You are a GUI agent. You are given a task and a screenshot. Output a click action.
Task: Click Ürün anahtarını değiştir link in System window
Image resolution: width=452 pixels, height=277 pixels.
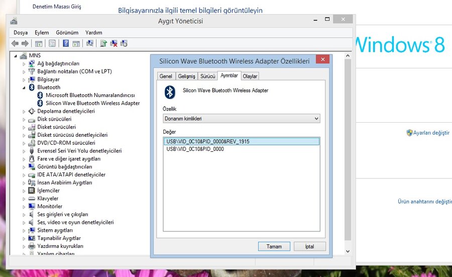(x=425, y=202)
